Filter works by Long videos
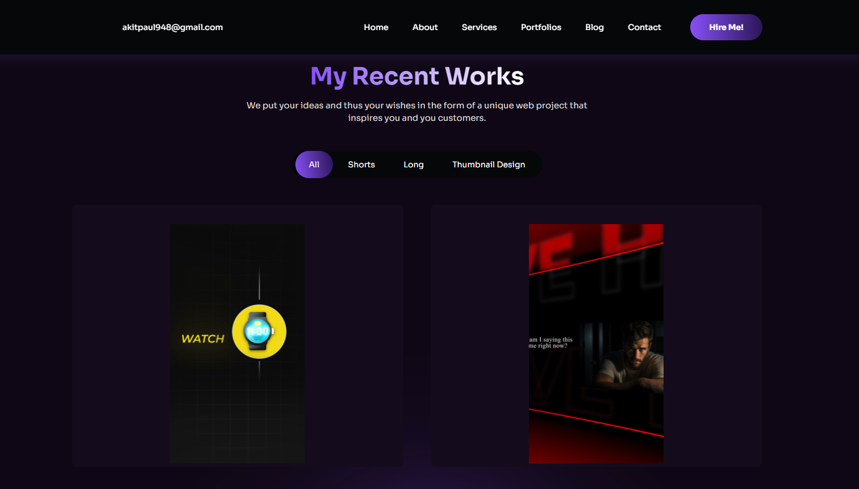The height and width of the screenshot is (489, 859). (414, 165)
